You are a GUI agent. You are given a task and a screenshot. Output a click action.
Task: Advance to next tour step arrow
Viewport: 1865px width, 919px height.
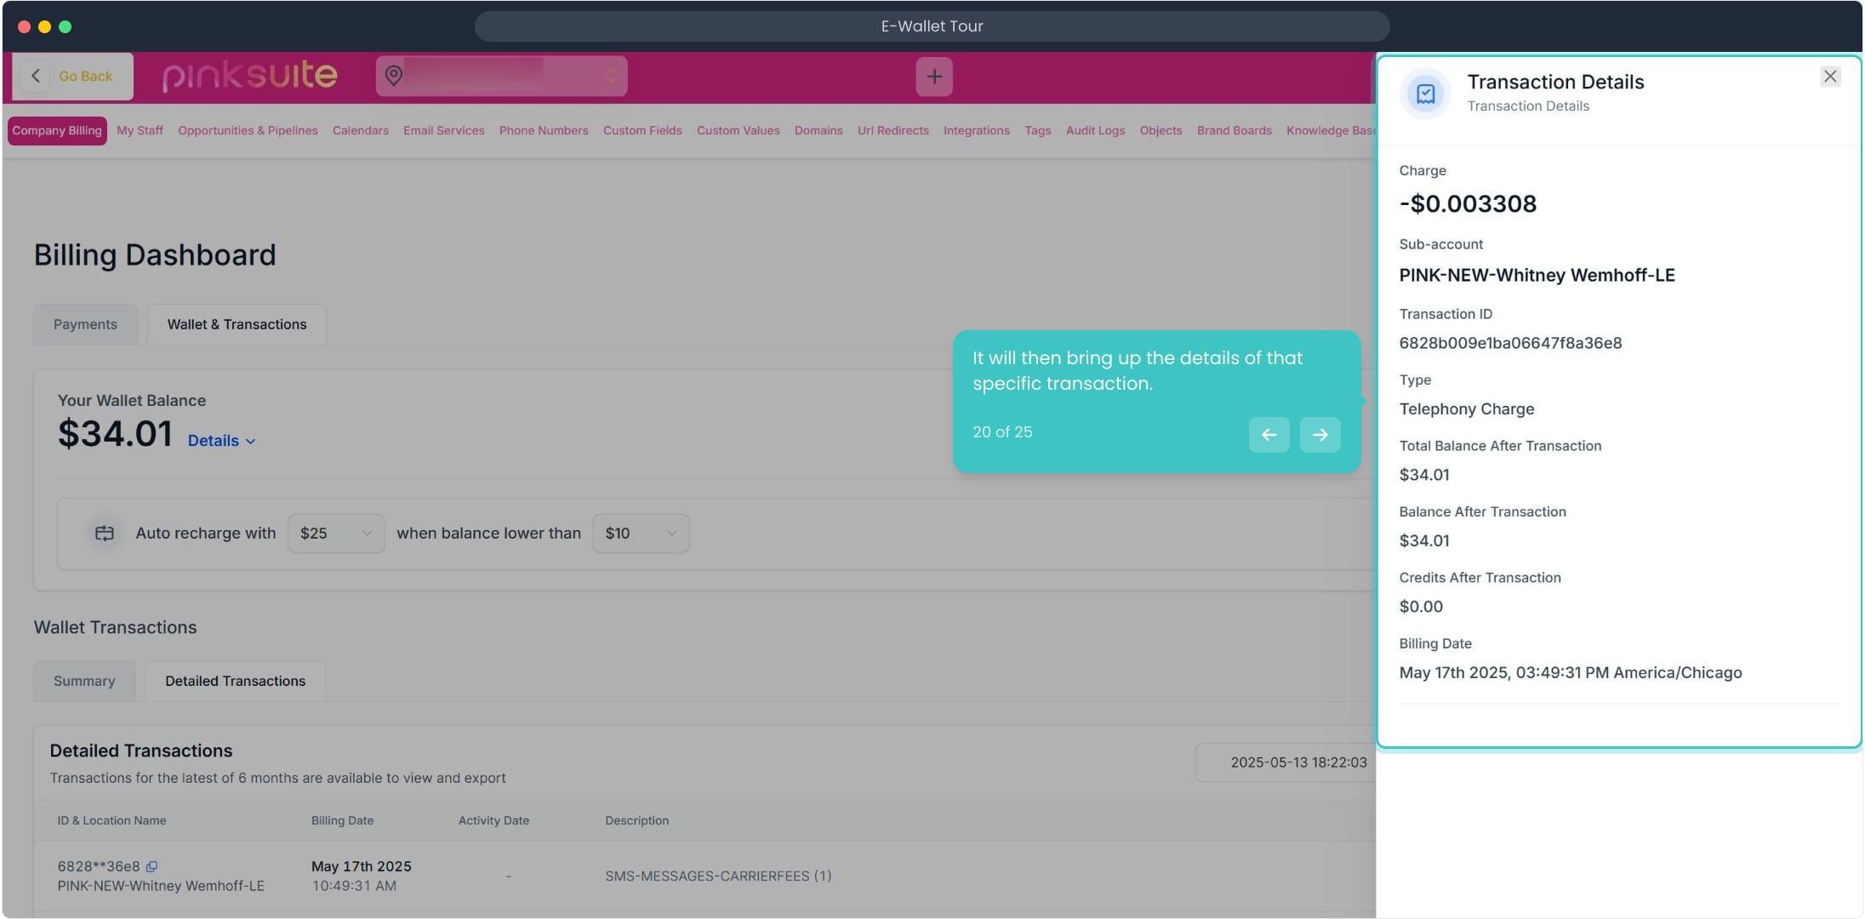pos(1320,435)
